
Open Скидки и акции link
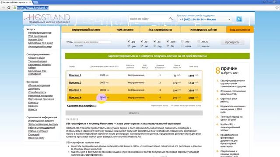[36, 58]
